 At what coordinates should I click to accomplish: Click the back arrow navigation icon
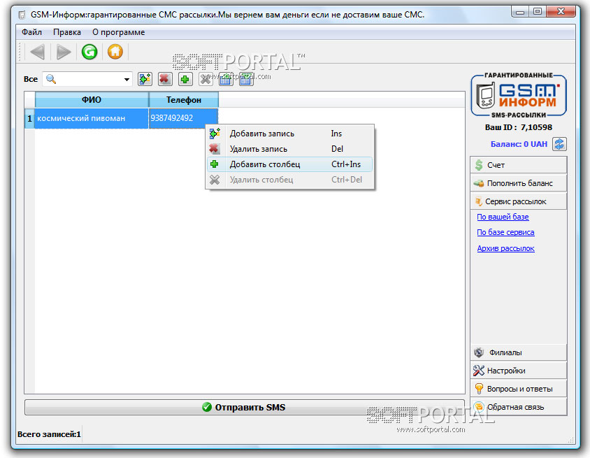[x=37, y=52]
